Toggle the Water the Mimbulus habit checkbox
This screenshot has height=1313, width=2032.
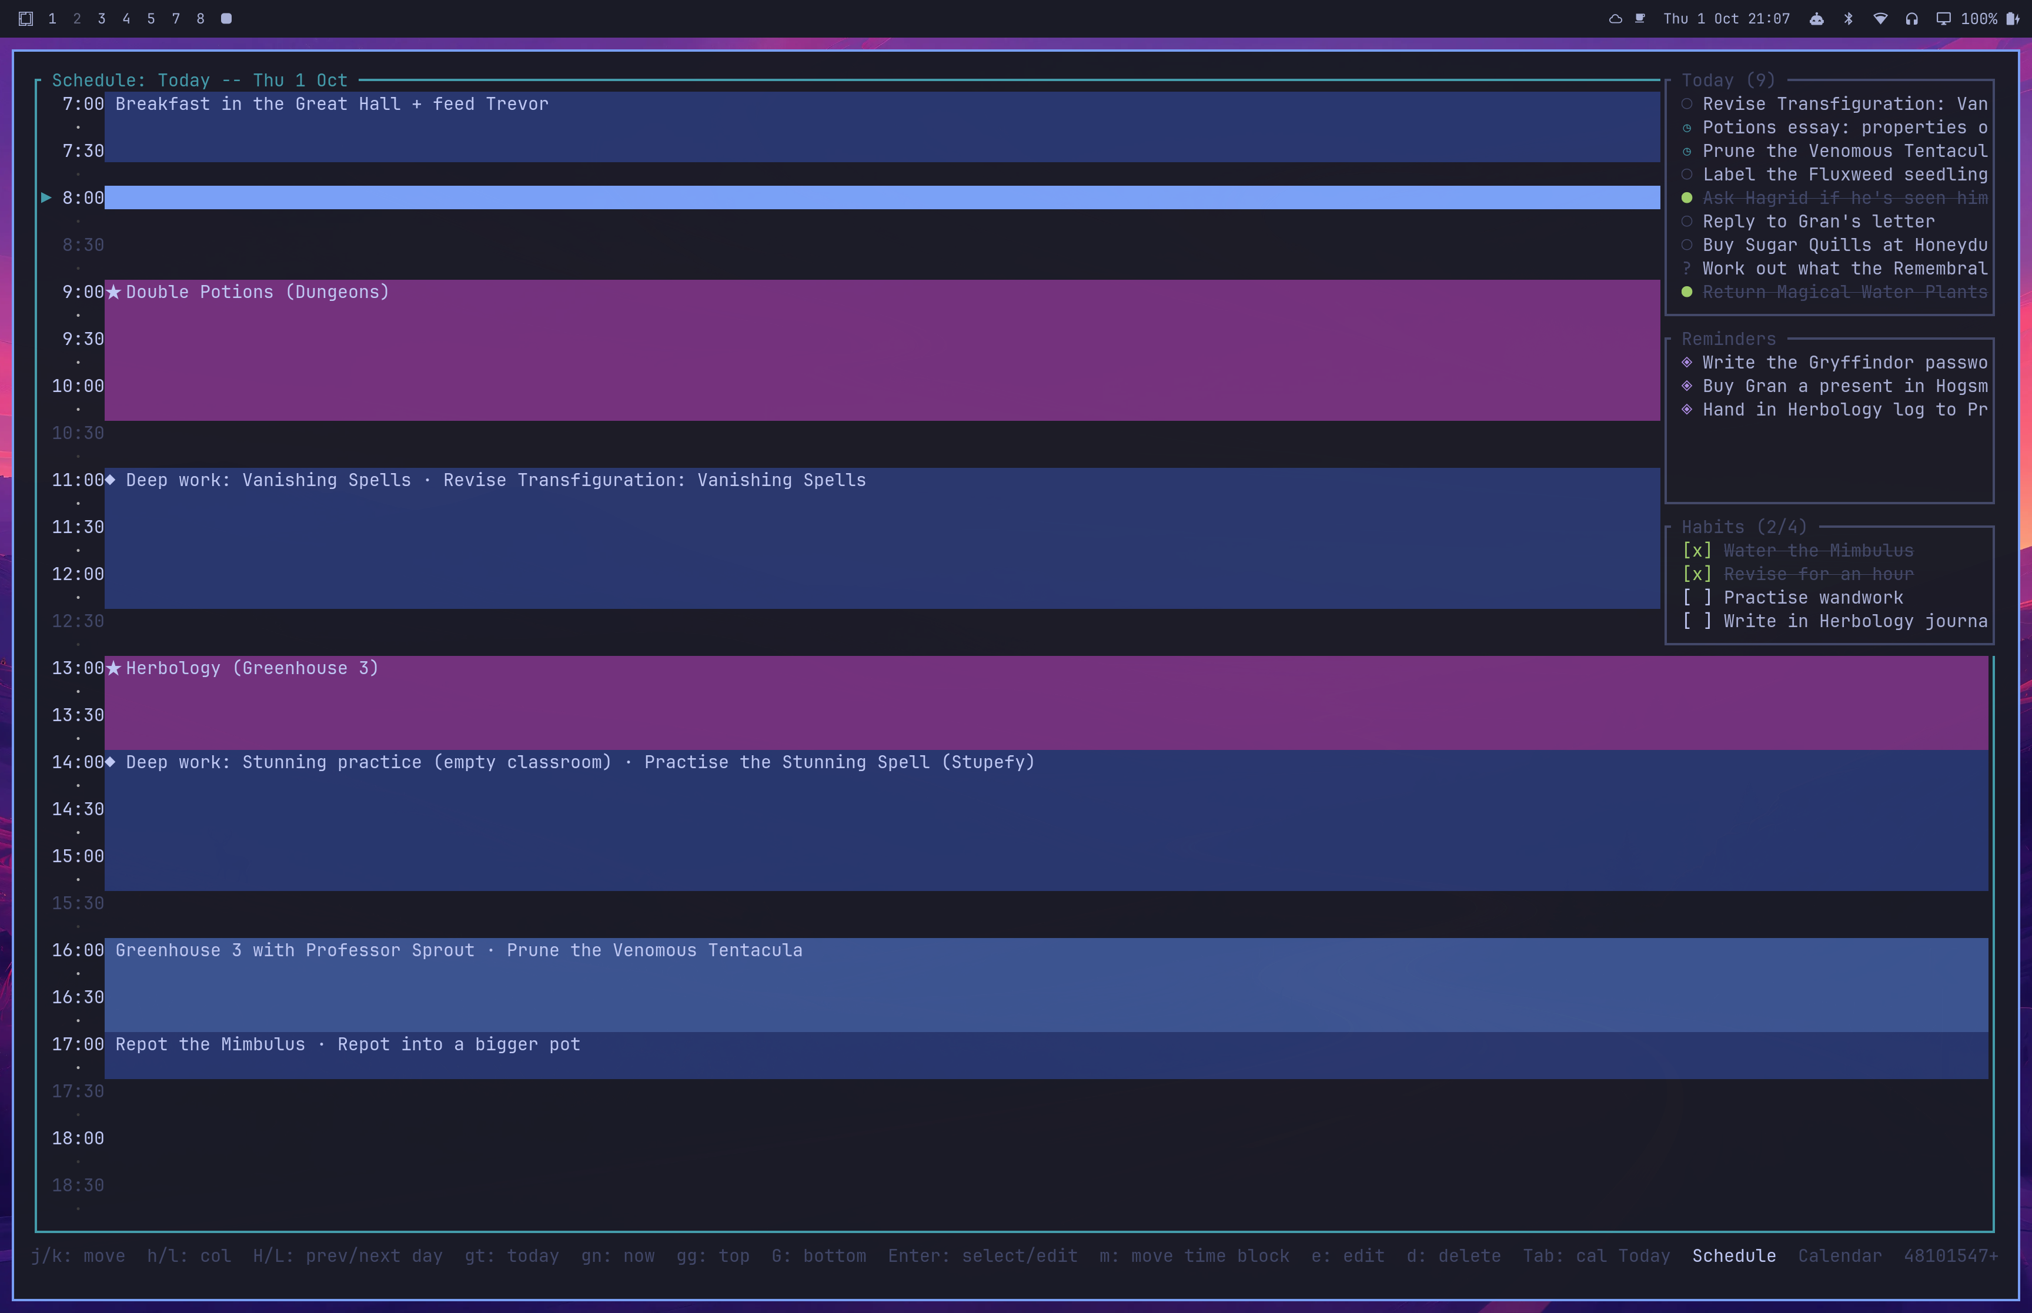(x=1697, y=551)
